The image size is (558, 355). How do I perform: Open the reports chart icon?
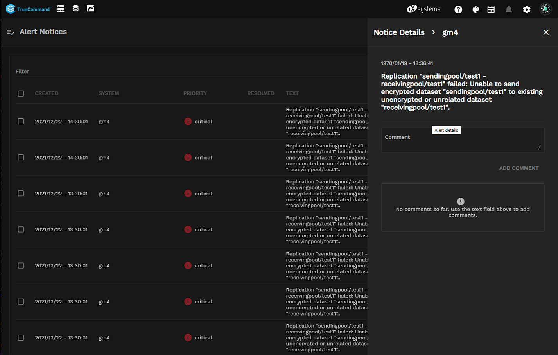point(90,9)
